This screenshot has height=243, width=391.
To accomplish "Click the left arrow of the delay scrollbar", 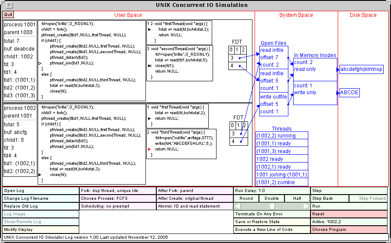I will click(237, 206).
